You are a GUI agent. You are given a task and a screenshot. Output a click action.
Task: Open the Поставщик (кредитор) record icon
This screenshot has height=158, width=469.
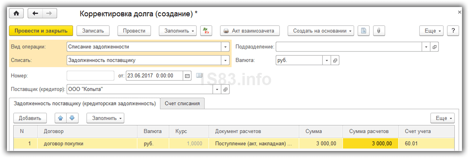click(x=225, y=90)
